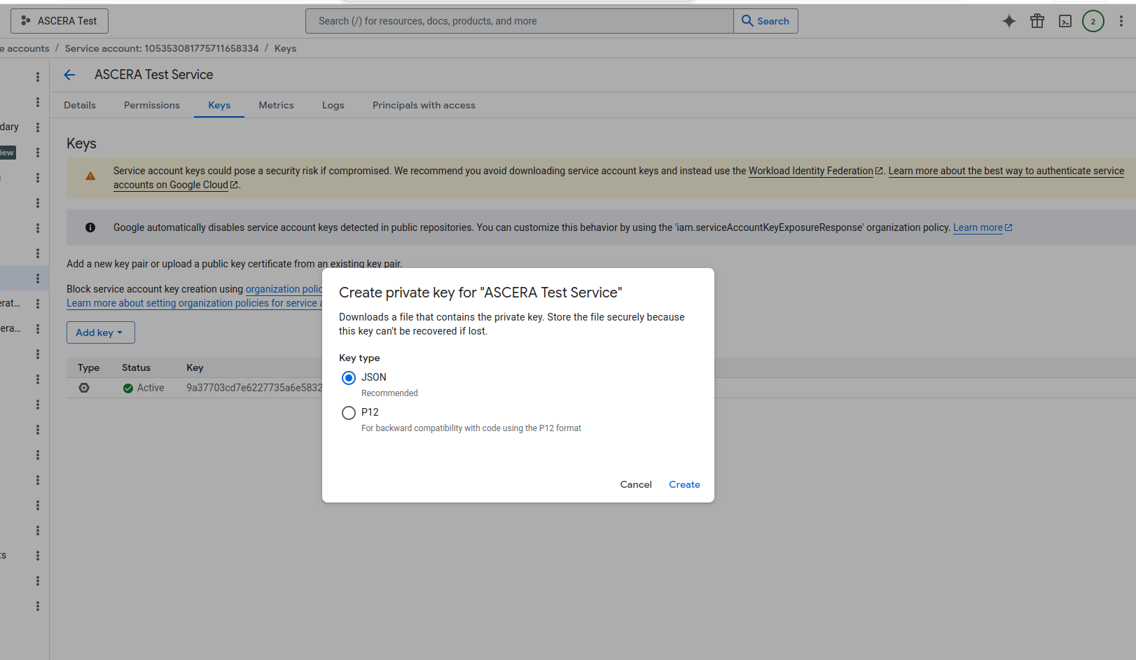This screenshot has height=660, width=1136.
Task: Click the green Active status check icon
Action: pyautogui.click(x=128, y=388)
